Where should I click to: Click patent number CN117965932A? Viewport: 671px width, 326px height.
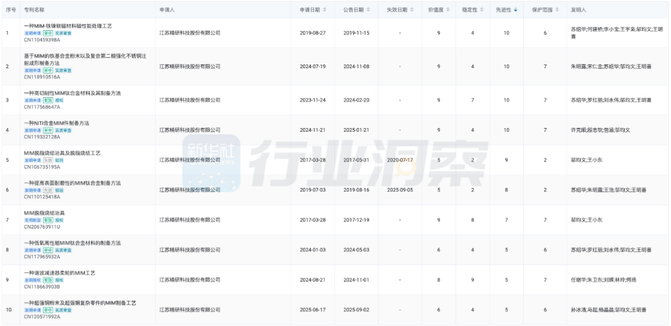42,257
